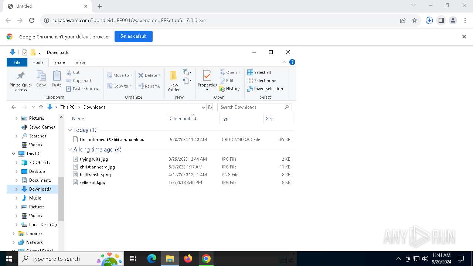Image resolution: width=473 pixels, height=266 pixels.
Task: Select Music in navigation pane
Action: pos(35,198)
